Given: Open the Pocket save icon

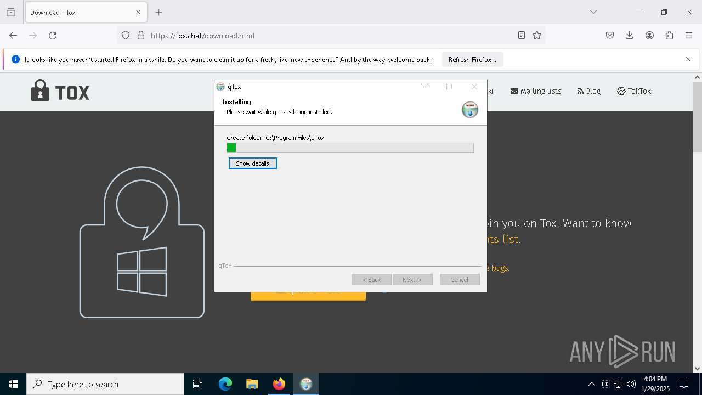Looking at the screenshot, I should click(x=610, y=36).
